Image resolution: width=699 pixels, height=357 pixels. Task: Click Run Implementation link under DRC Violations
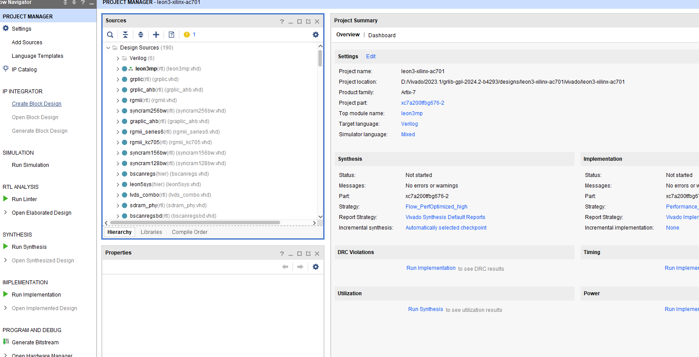431,268
